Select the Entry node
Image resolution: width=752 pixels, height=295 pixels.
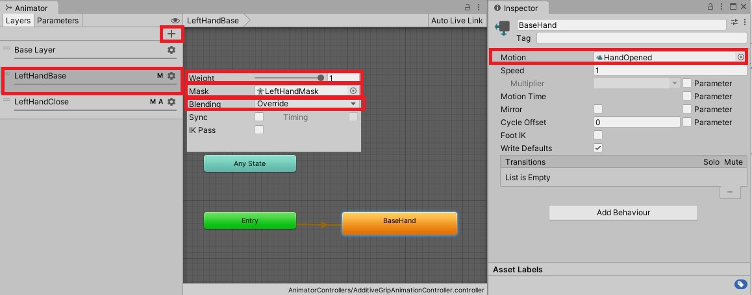pyautogui.click(x=250, y=220)
